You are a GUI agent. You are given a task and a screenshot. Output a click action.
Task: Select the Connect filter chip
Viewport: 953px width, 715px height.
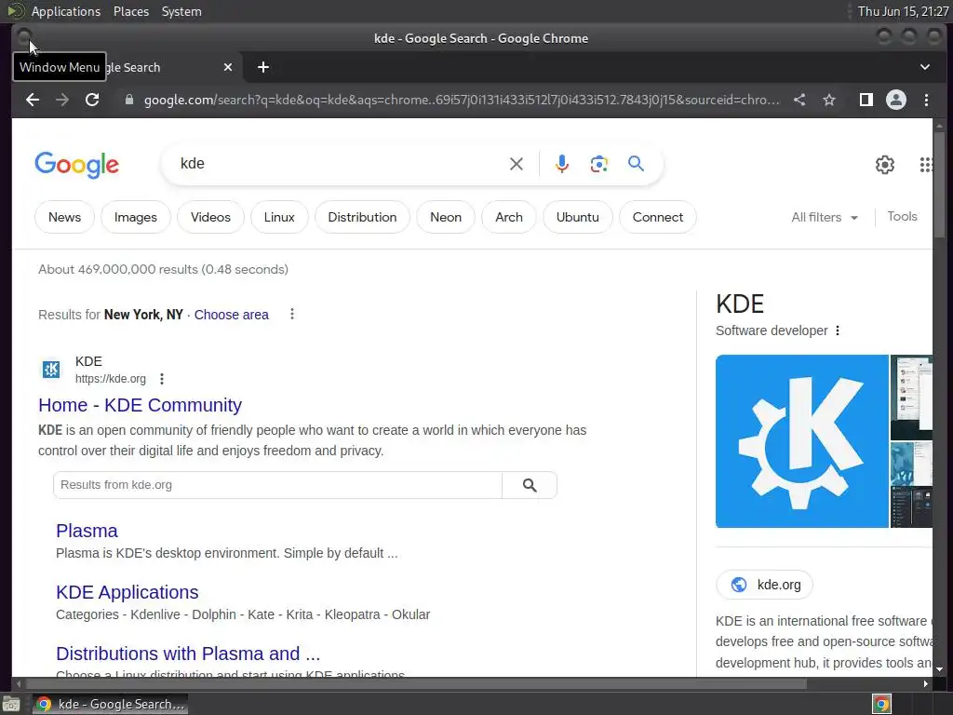point(658,217)
